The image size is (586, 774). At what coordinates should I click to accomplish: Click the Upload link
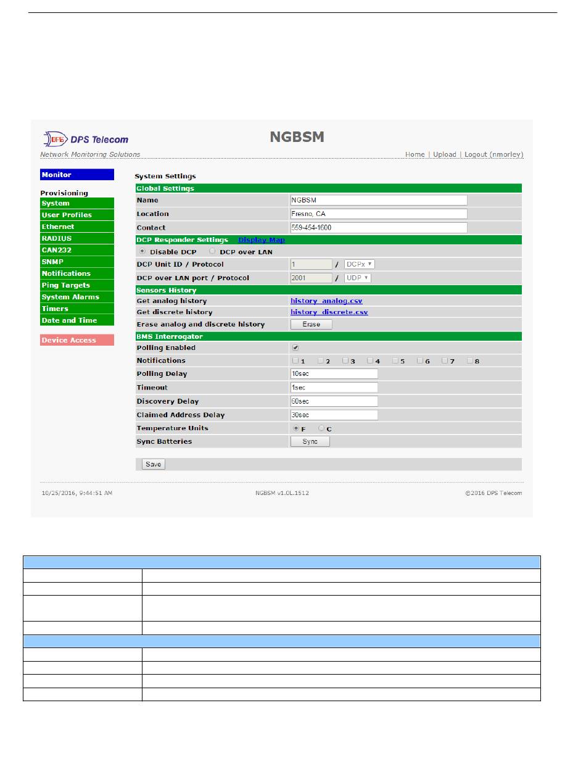click(x=444, y=154)
